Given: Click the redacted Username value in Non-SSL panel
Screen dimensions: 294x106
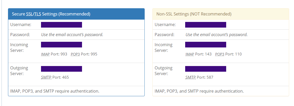Looking at the screenshot, I should tap(206, 25).
